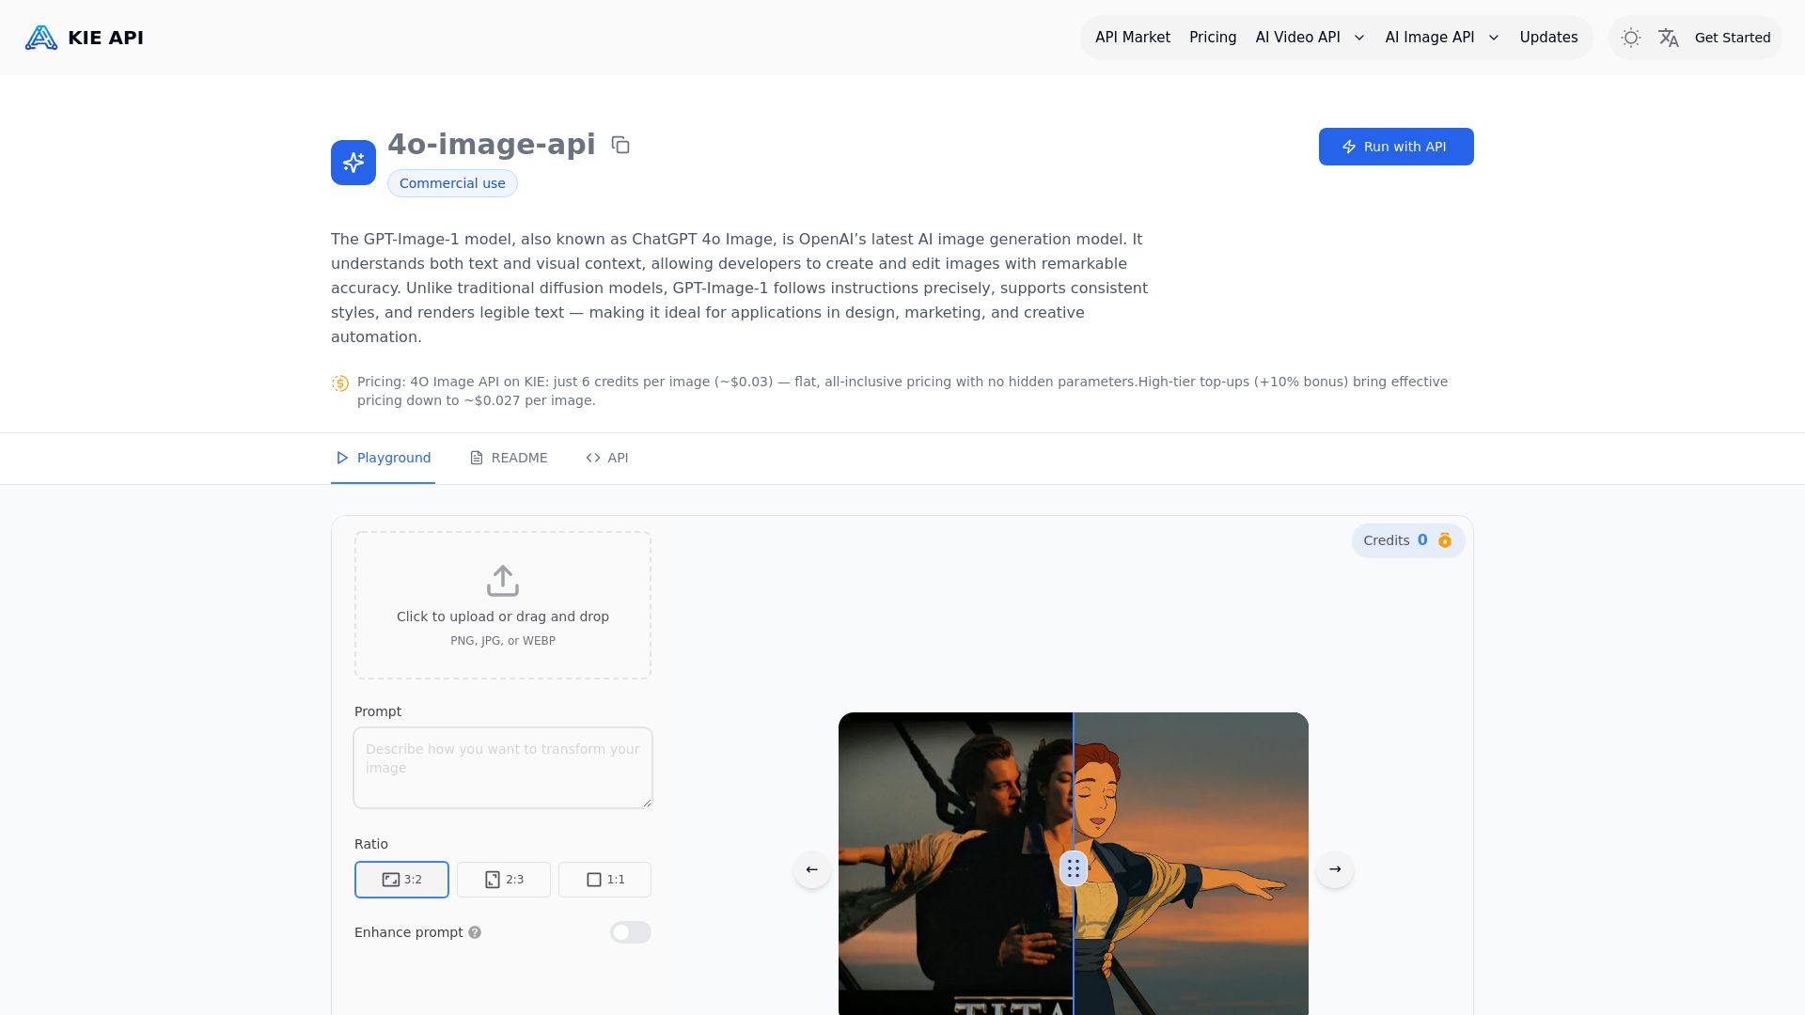Click the Get Started button
1805x1015 pixels.
click(1733, 38)
